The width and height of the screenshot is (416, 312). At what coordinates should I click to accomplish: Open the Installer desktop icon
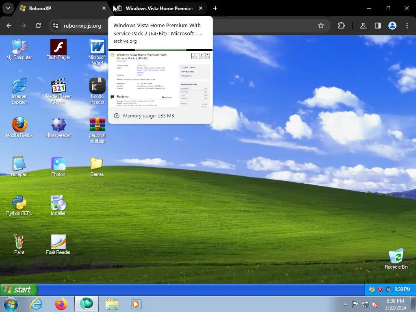pyautogui.click(x=58, y=205)
